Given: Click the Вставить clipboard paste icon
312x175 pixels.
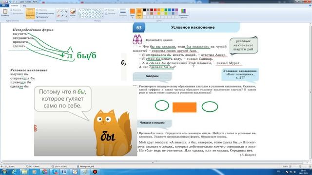Looking at the screenshot, I should click(x=5, y=11).
